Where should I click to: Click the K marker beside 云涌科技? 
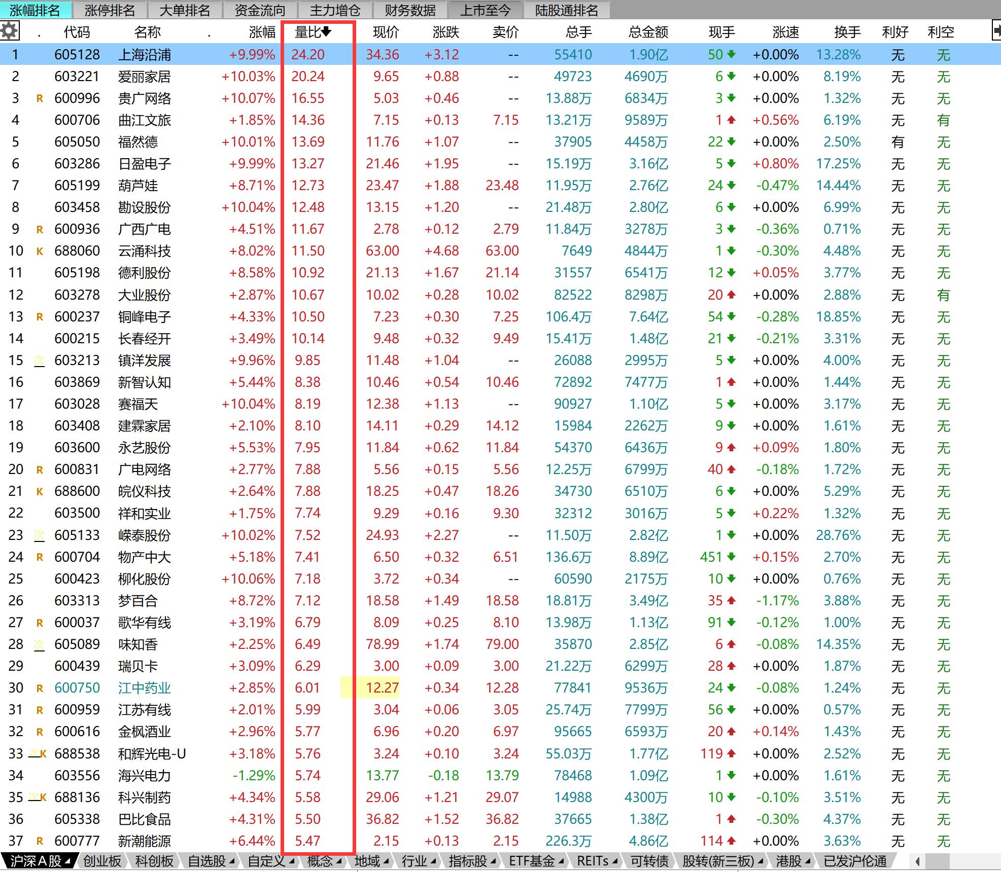point(40,251)
